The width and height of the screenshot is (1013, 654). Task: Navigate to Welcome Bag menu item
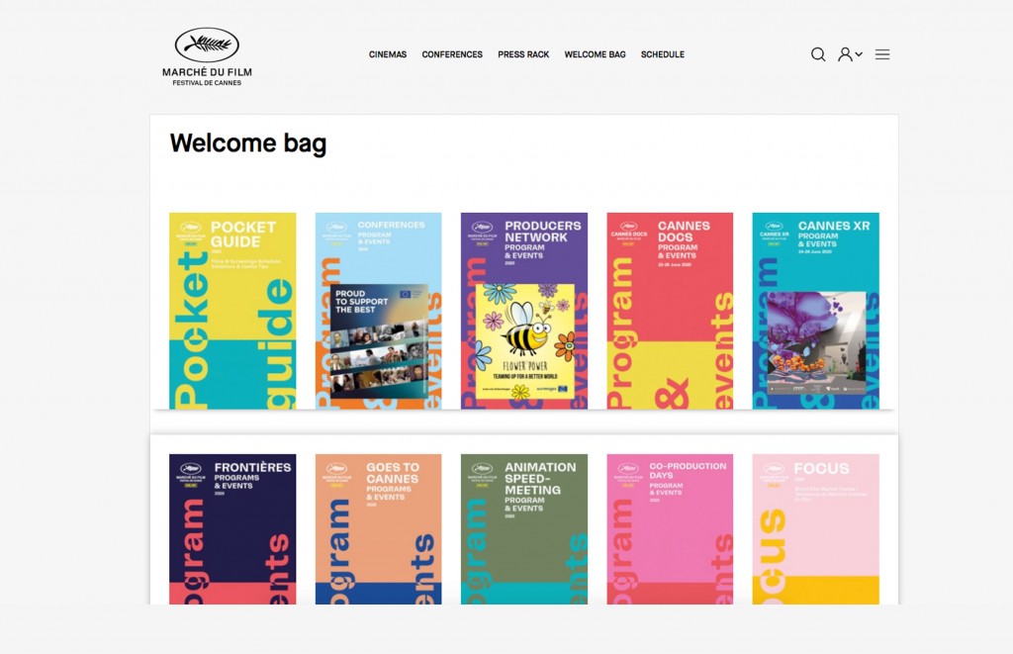pos(595,54)
